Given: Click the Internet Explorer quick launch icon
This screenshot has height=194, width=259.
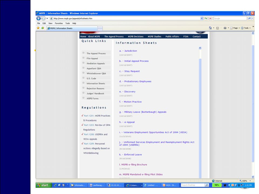Looking at the screenshot, I should click(56, 185).
